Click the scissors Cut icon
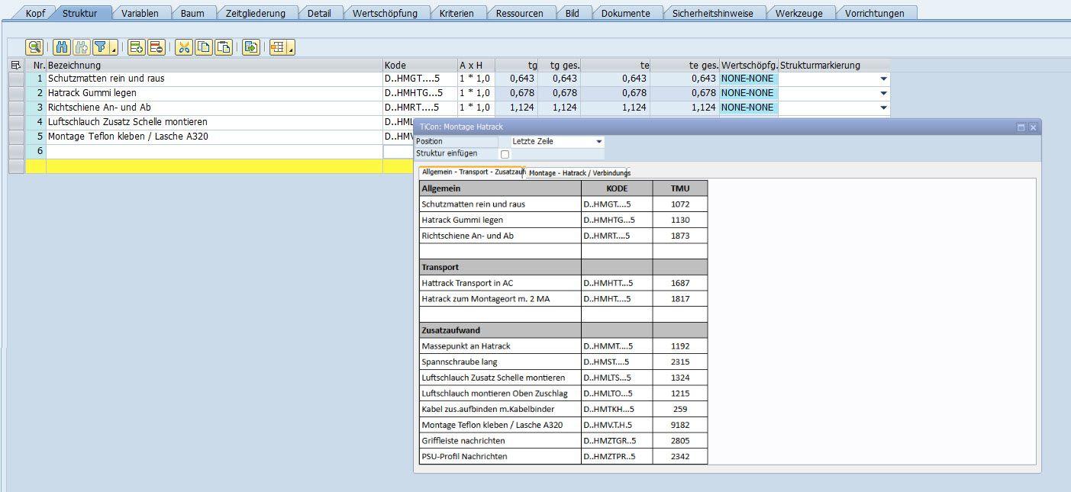1071x492 pixels. (x=184, y=47)
